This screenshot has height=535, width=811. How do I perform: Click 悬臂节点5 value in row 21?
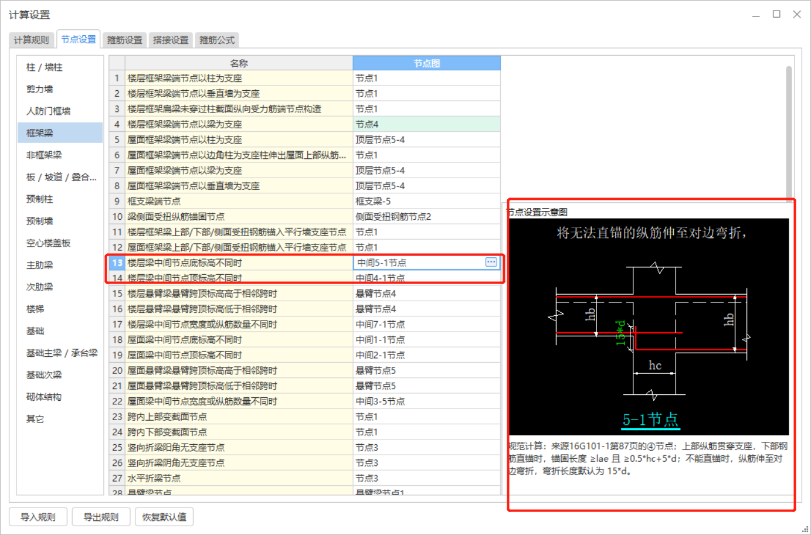[427, 386]
